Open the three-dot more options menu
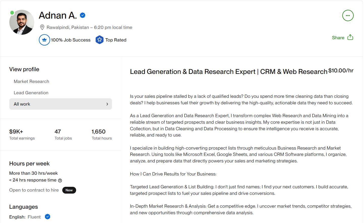 [348, 16]
